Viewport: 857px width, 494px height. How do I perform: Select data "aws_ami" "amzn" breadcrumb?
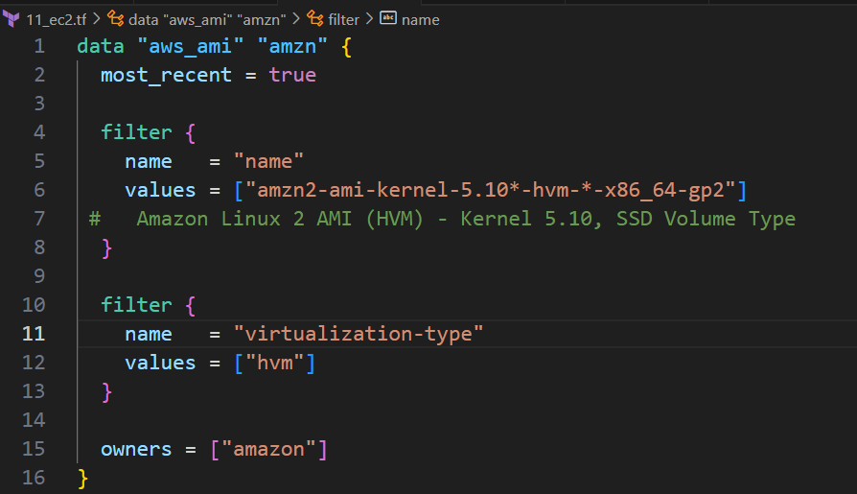coord(207,20)
